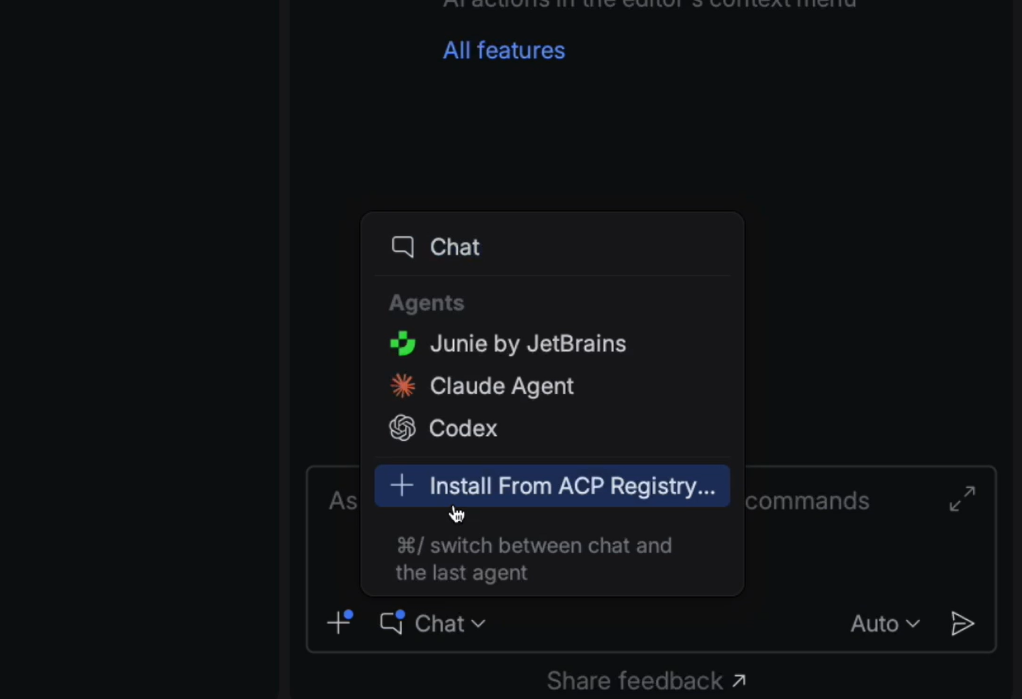Expand the prompt input with the diagonal arrows icon
Screen dimensions: 1022x699
962,499
